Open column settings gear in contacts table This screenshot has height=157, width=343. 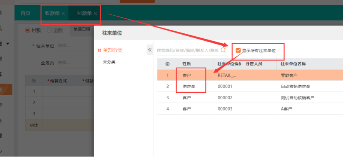(x=167, y=64)
